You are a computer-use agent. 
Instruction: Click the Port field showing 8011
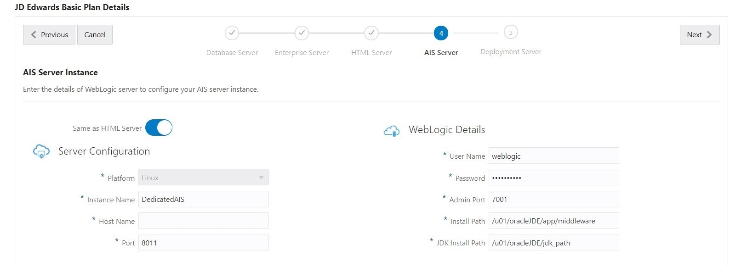[204, 243]
